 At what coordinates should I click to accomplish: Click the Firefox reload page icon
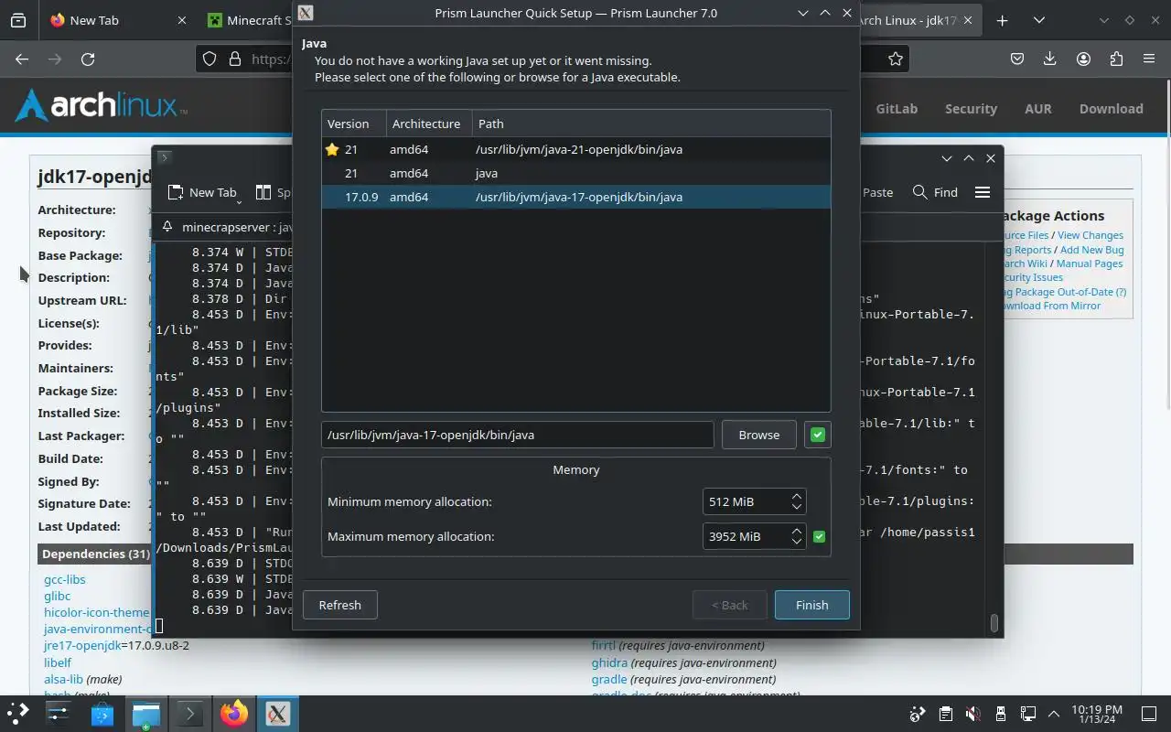(88, 59)
